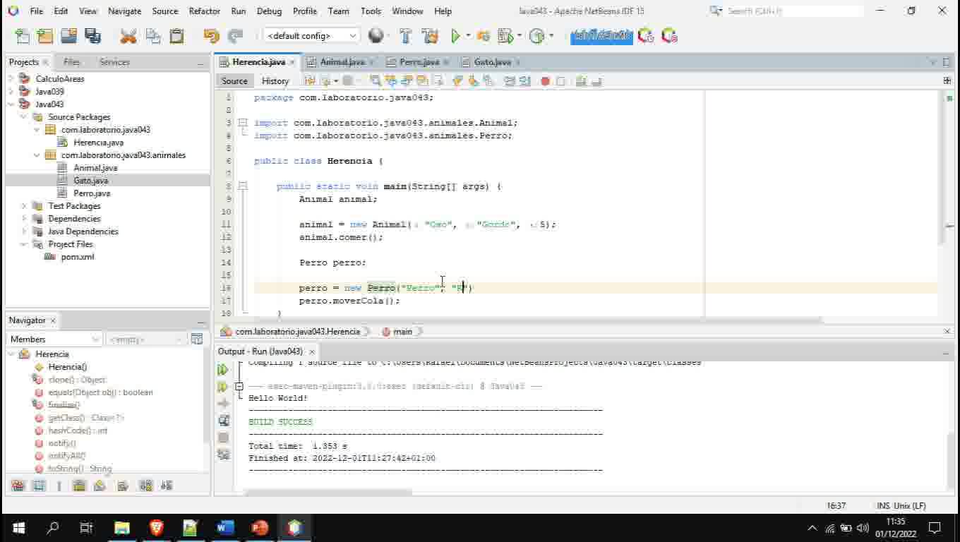Open the Tools menu

tap(371, 11)
